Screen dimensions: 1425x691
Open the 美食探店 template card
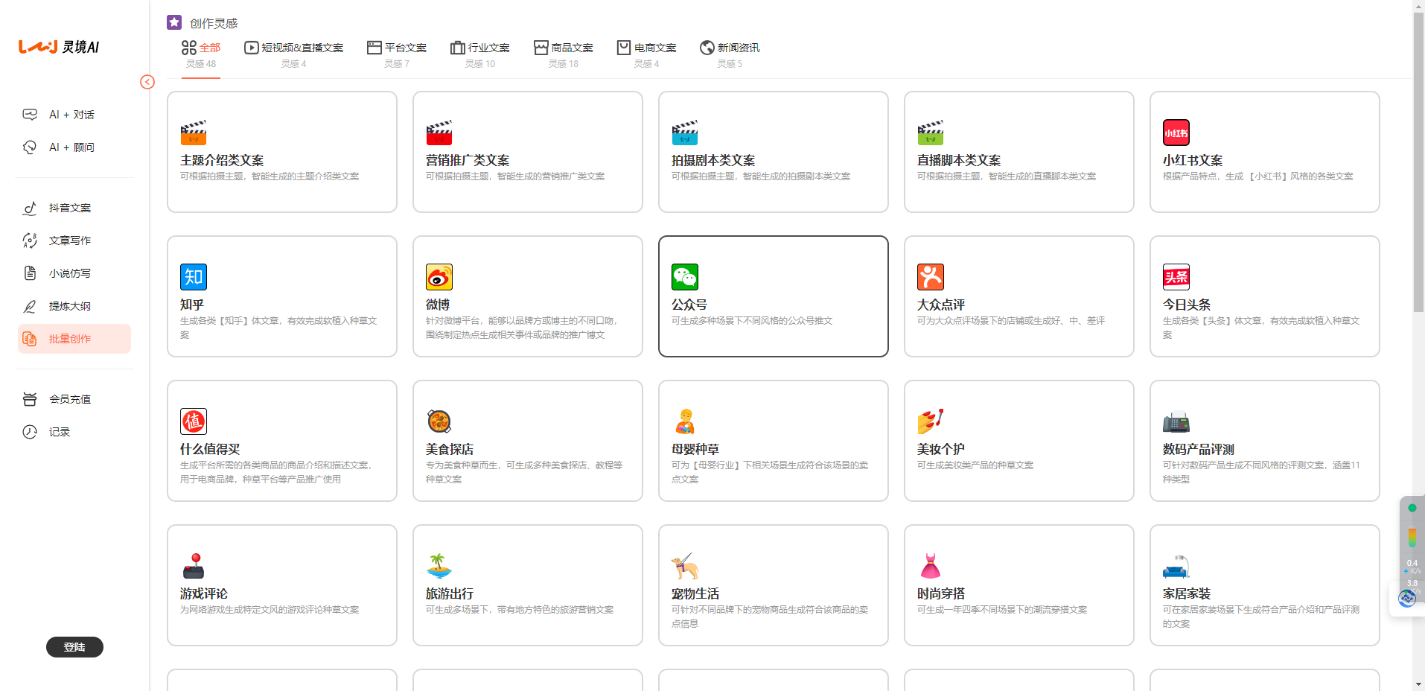[x=527, y=440]
